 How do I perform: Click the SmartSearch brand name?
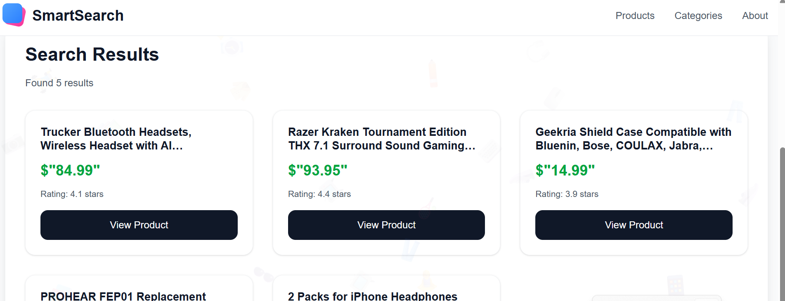tap(78, 16)
